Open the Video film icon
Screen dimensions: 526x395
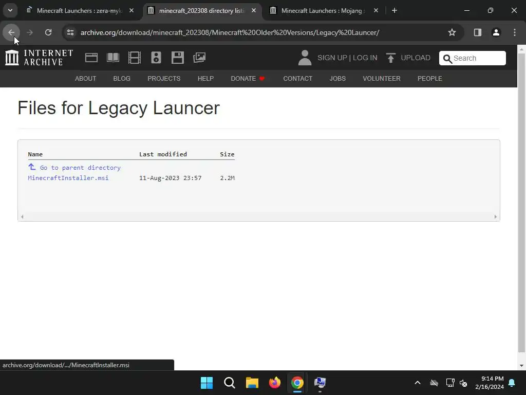click(135, 58)
